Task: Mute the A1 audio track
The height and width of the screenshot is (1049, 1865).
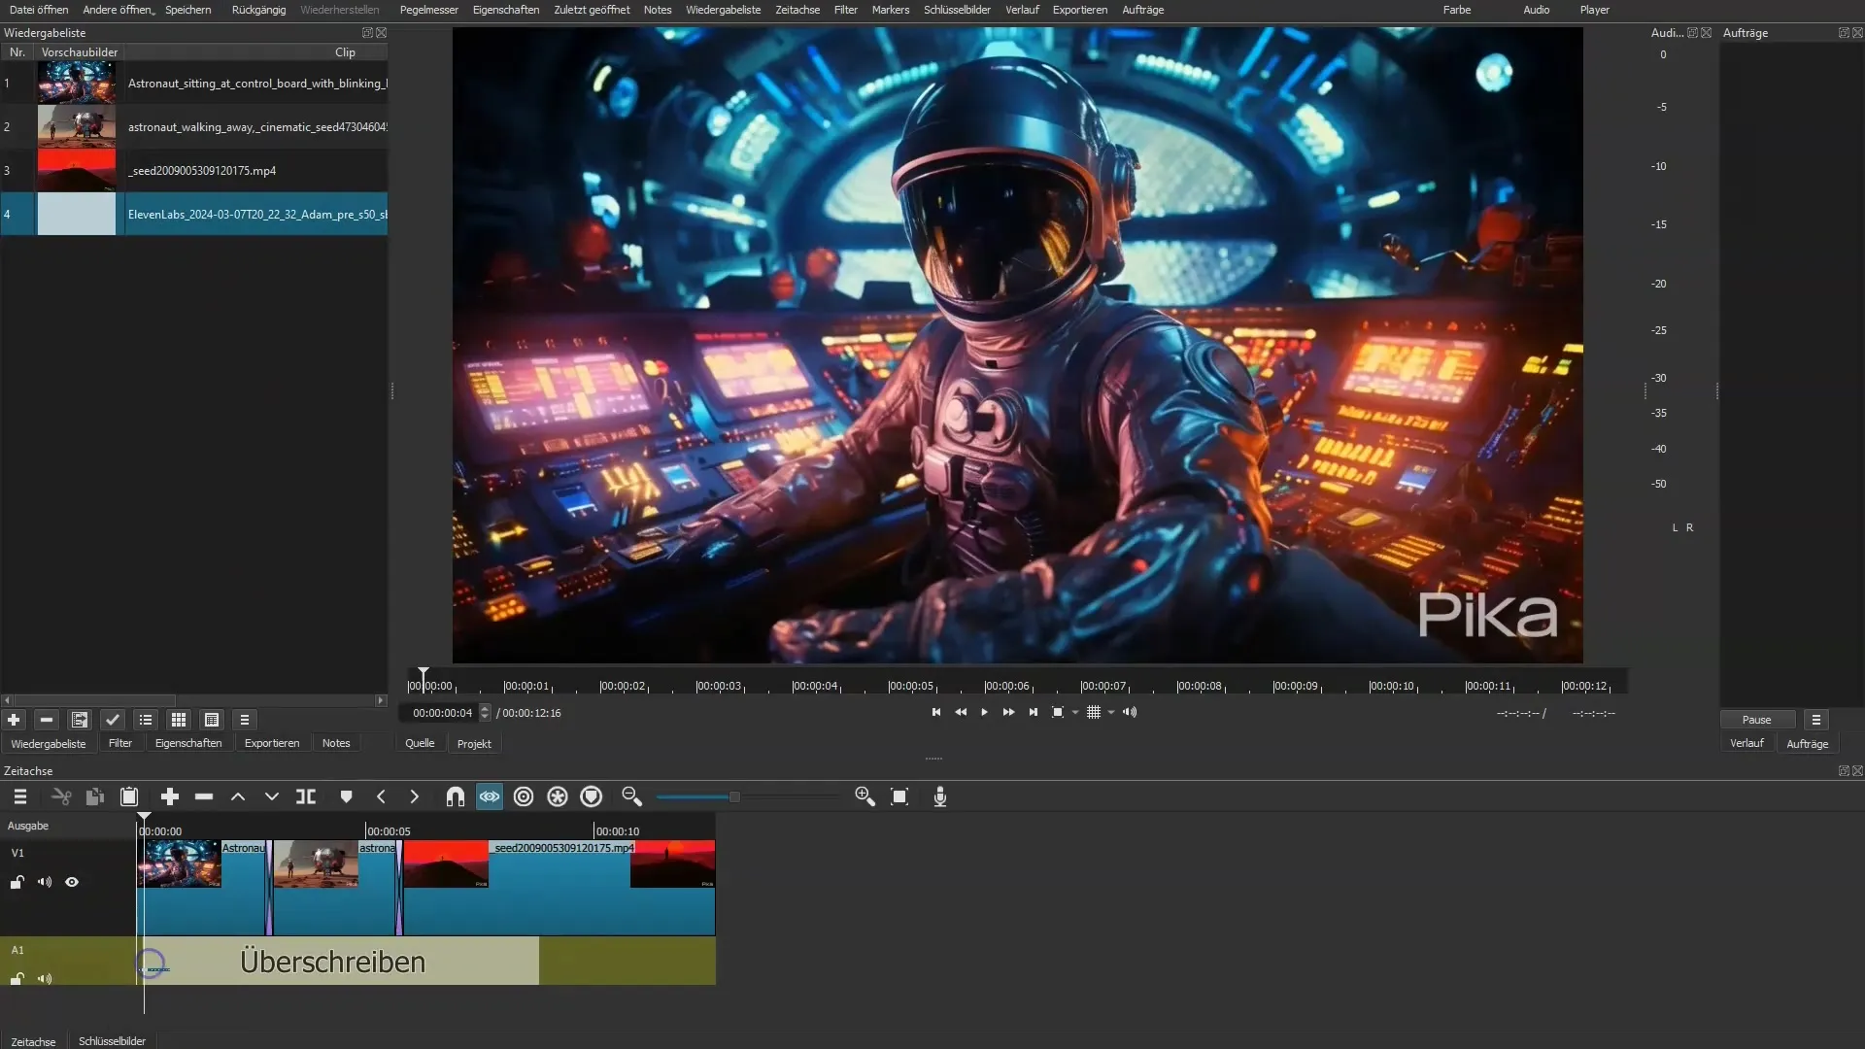Action: click(x=45, y=978)
